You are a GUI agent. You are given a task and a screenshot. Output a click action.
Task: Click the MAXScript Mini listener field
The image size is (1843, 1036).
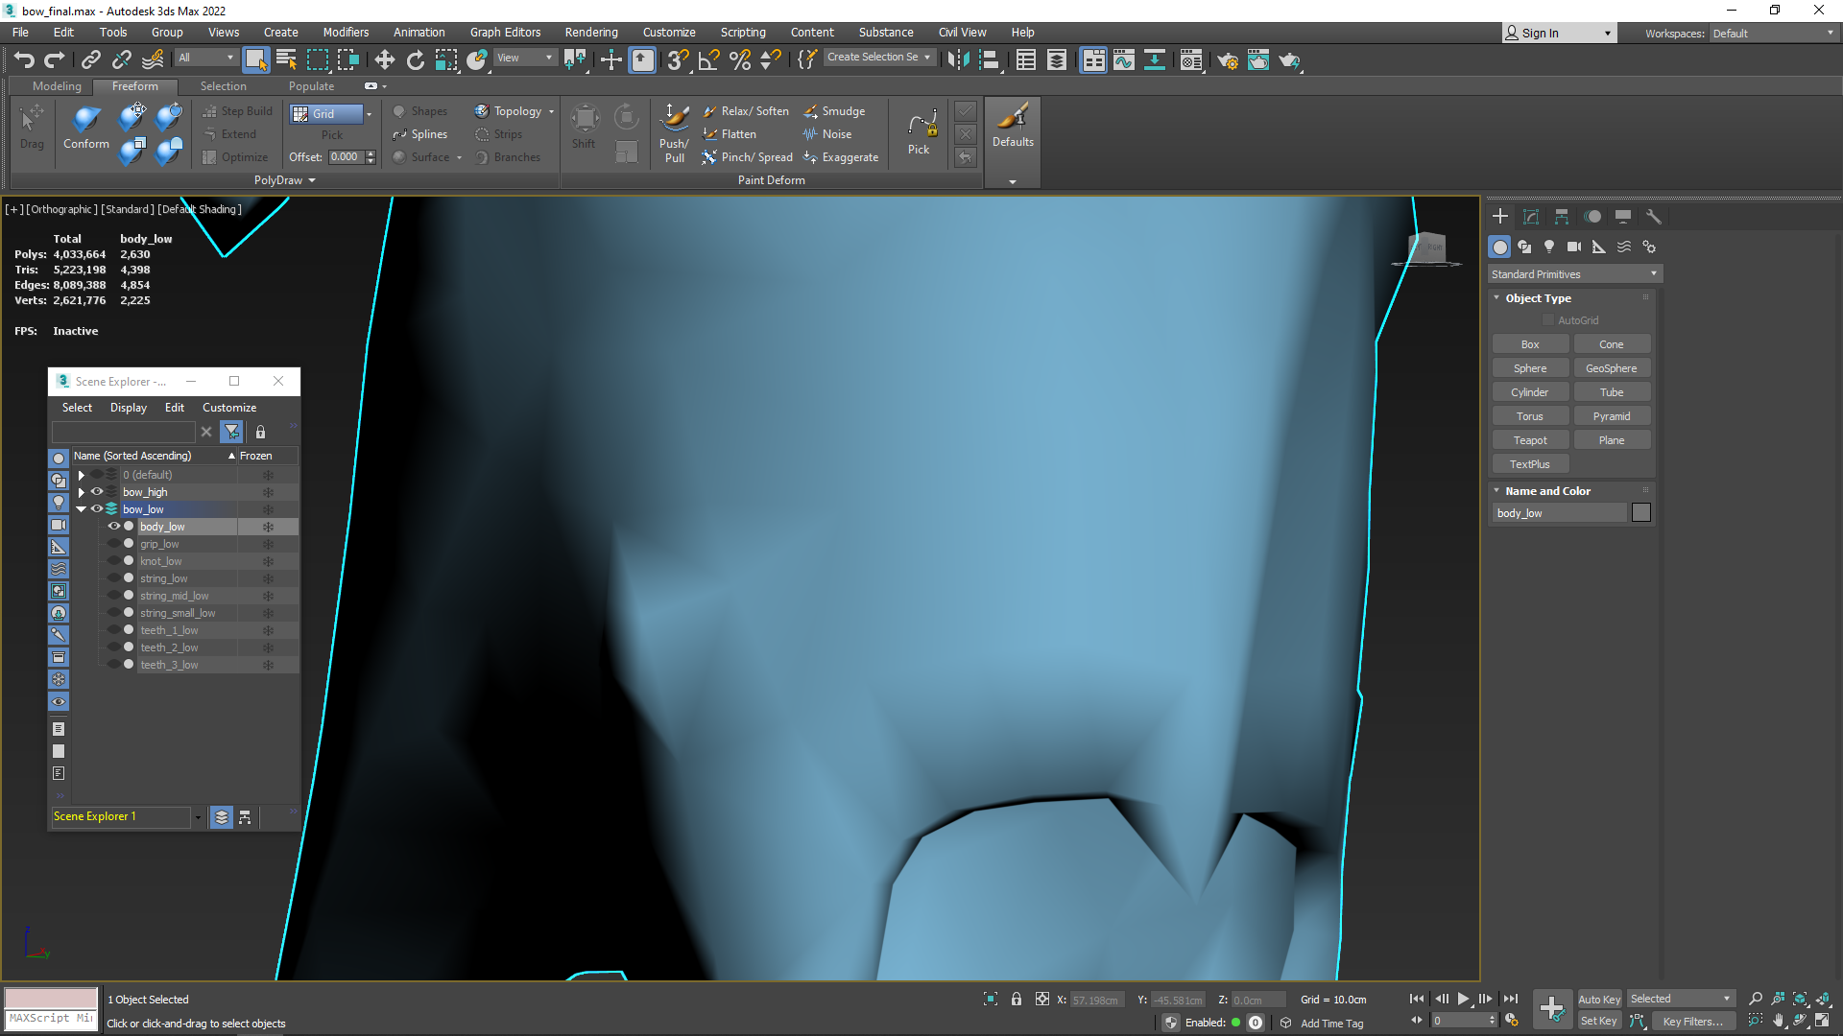click(52, 1019)
